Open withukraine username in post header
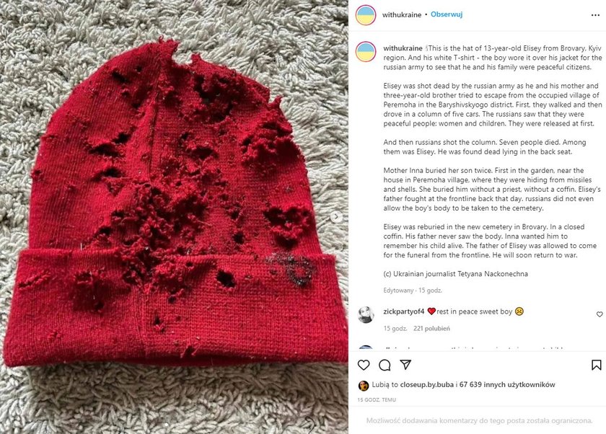 click(402, 14)
